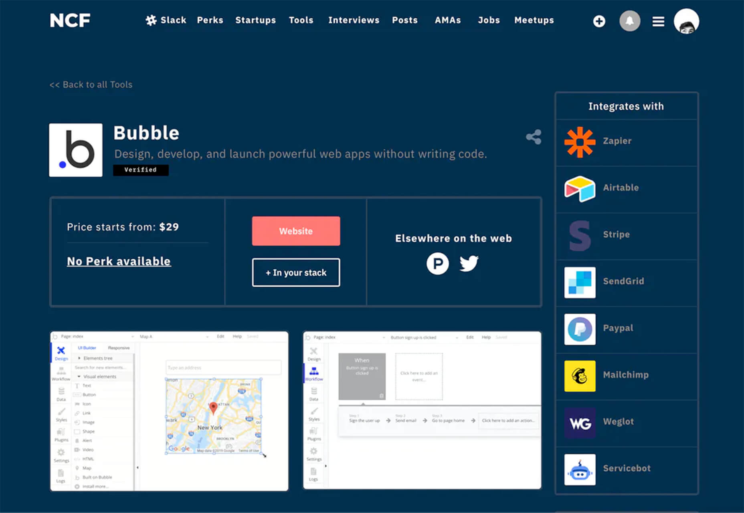This screenshot has width=744, height=513.
Task: Open AMAs in the navigation
Action: [x=448, y=20]
